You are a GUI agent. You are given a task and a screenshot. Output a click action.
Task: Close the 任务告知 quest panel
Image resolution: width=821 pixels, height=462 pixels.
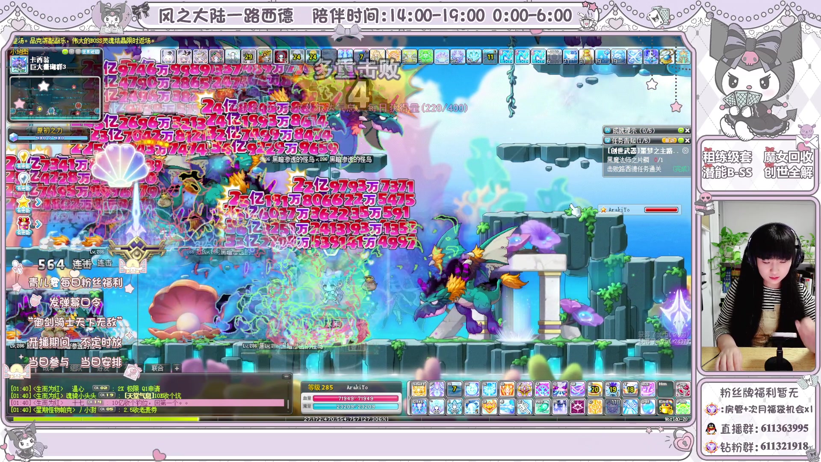687,140
